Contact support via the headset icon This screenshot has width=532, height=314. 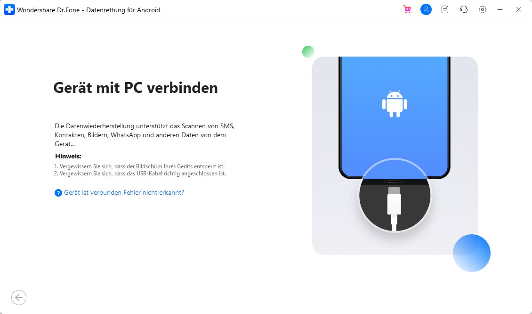point(463,9)
